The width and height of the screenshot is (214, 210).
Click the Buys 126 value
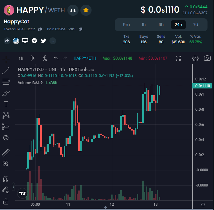click(x=143, y=42)
